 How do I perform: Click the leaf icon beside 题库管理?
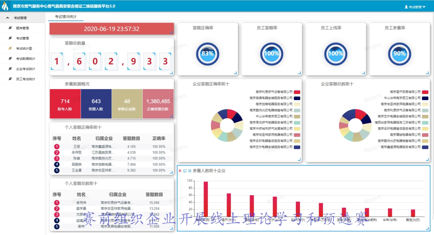coord(10,28)
